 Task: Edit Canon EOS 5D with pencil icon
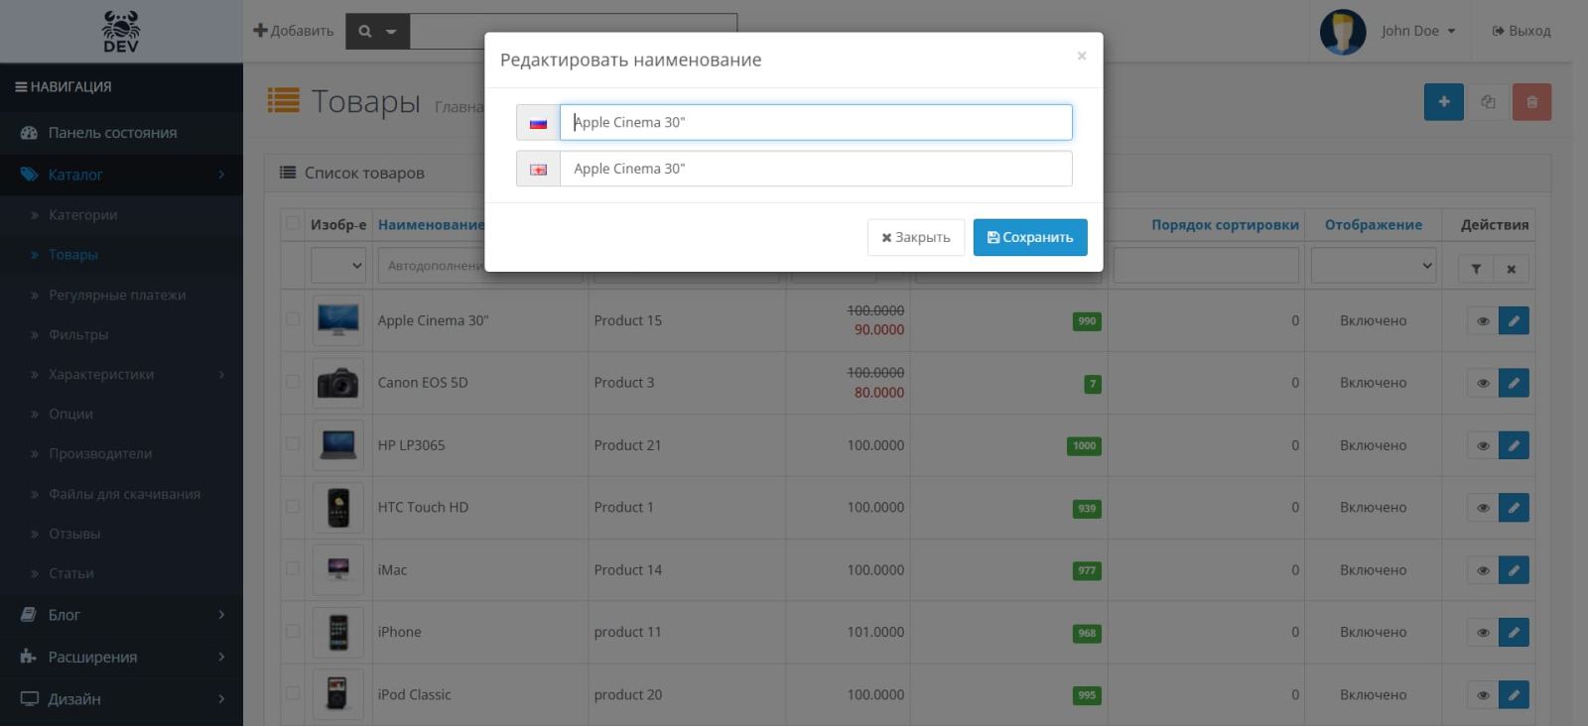1514,383
